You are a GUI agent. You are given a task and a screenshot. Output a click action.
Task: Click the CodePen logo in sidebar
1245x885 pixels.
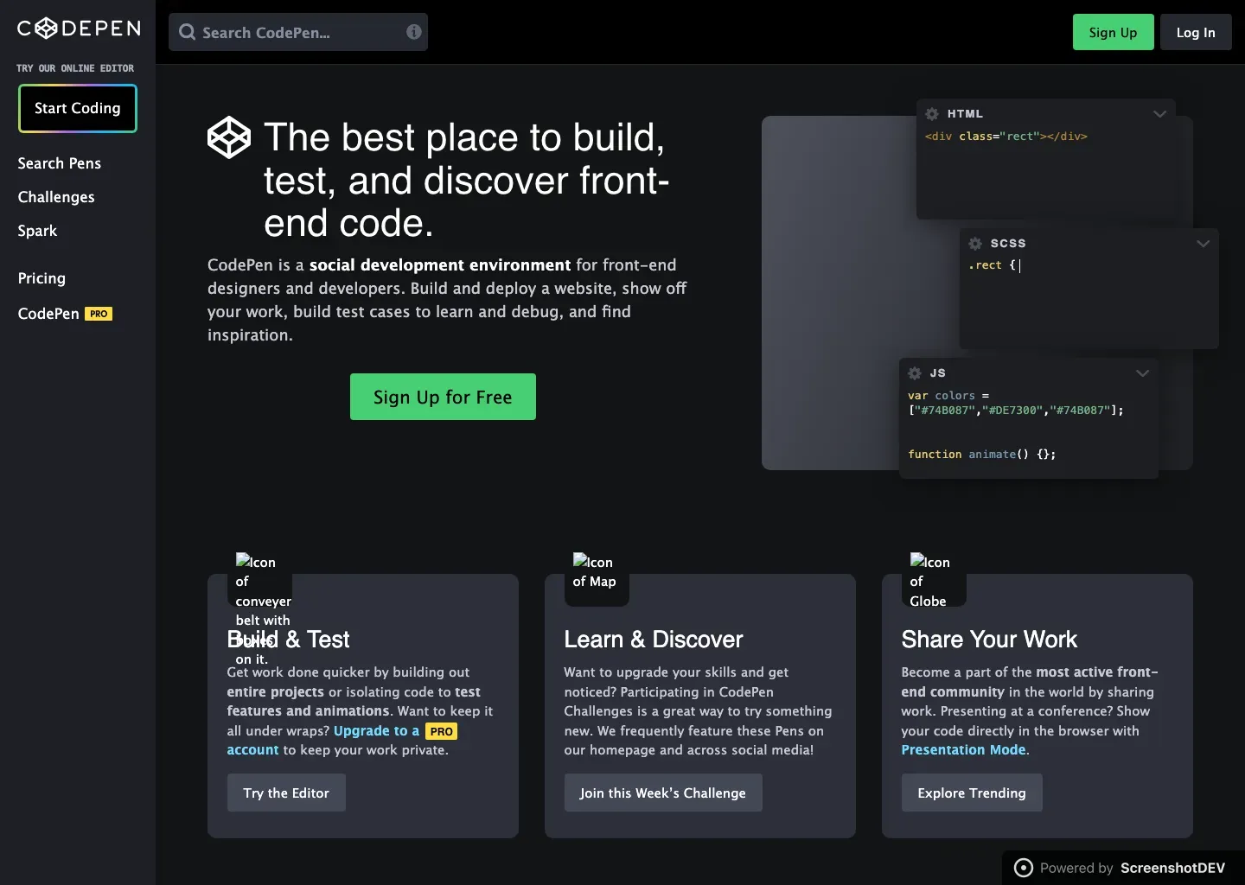pos(79,29)
